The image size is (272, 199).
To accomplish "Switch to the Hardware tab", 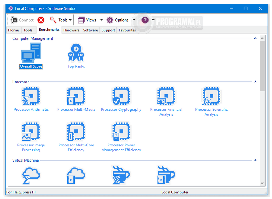I will point(71,30).
